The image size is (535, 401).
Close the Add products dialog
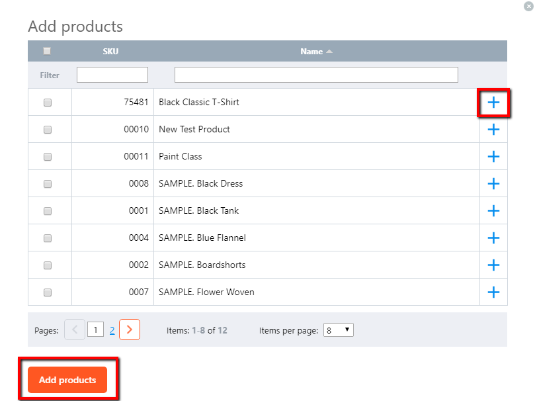tap(528, 6)
